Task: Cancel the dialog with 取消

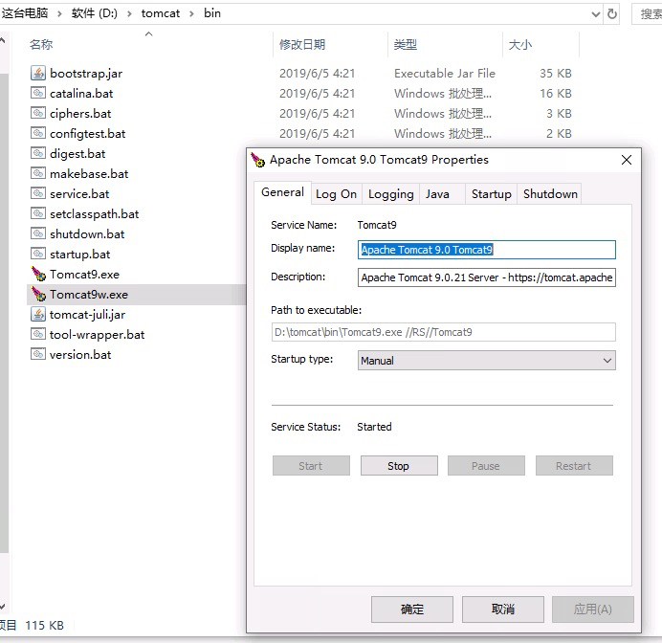Action: click(502, 610)
